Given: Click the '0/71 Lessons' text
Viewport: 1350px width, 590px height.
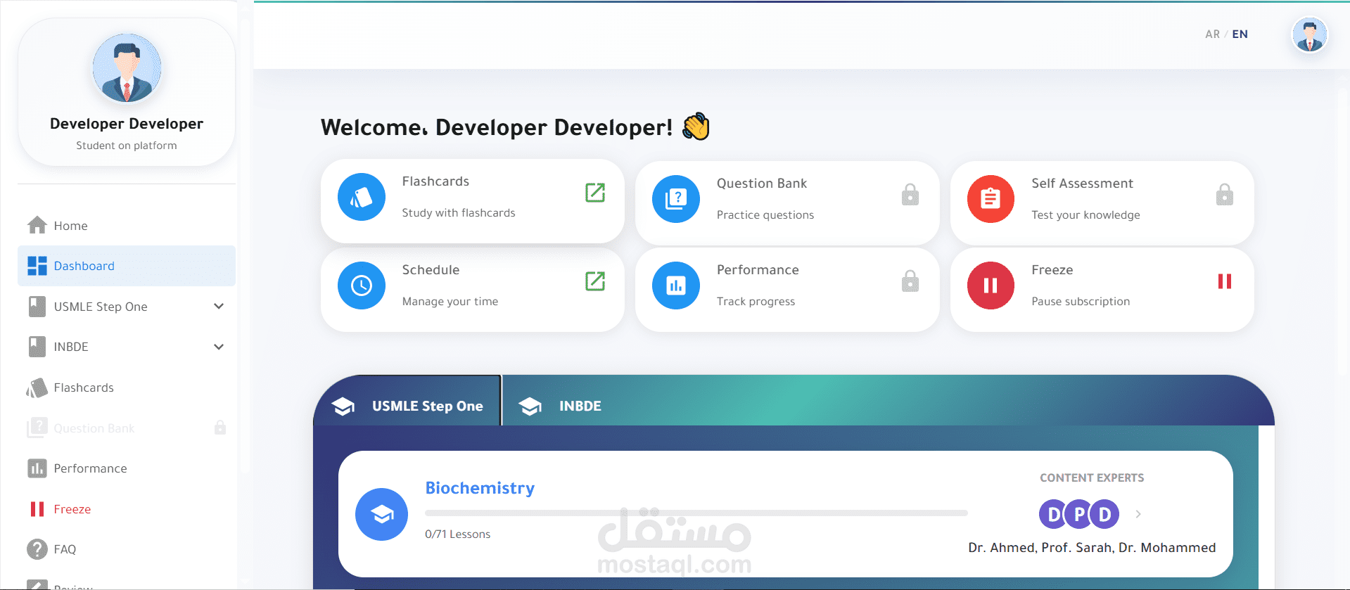Looking at the screenshot, I should 458,534.
